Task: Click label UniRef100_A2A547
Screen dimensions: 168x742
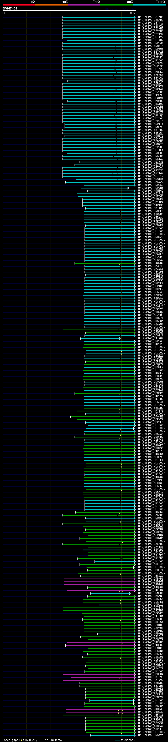Action: [151, 260]
